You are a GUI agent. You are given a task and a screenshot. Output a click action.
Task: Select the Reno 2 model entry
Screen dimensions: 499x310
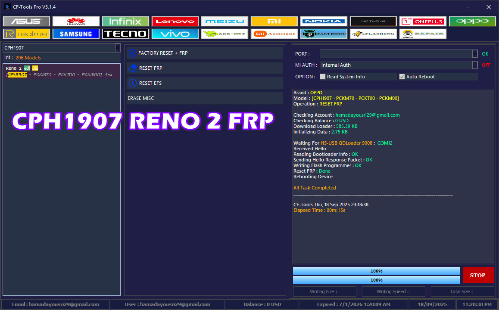[x=62, y=71]
